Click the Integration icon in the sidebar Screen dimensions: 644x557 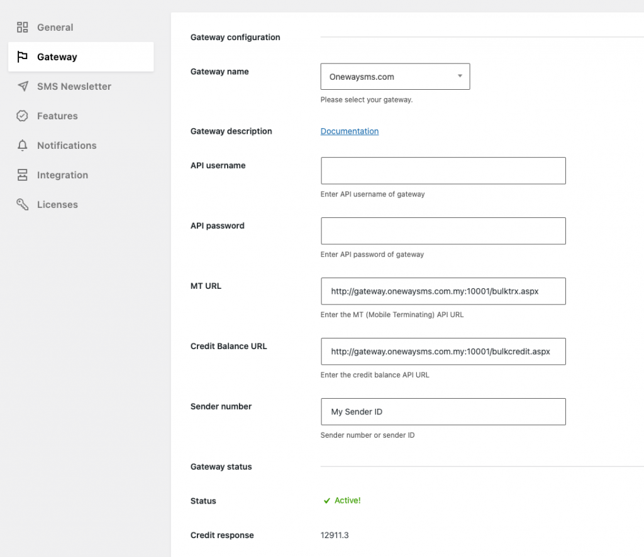(x=22, y=175)
